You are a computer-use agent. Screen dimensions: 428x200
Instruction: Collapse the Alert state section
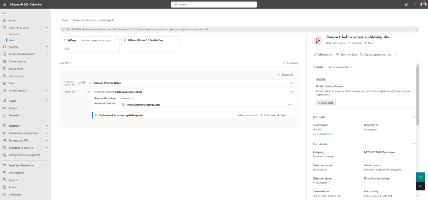414,117
